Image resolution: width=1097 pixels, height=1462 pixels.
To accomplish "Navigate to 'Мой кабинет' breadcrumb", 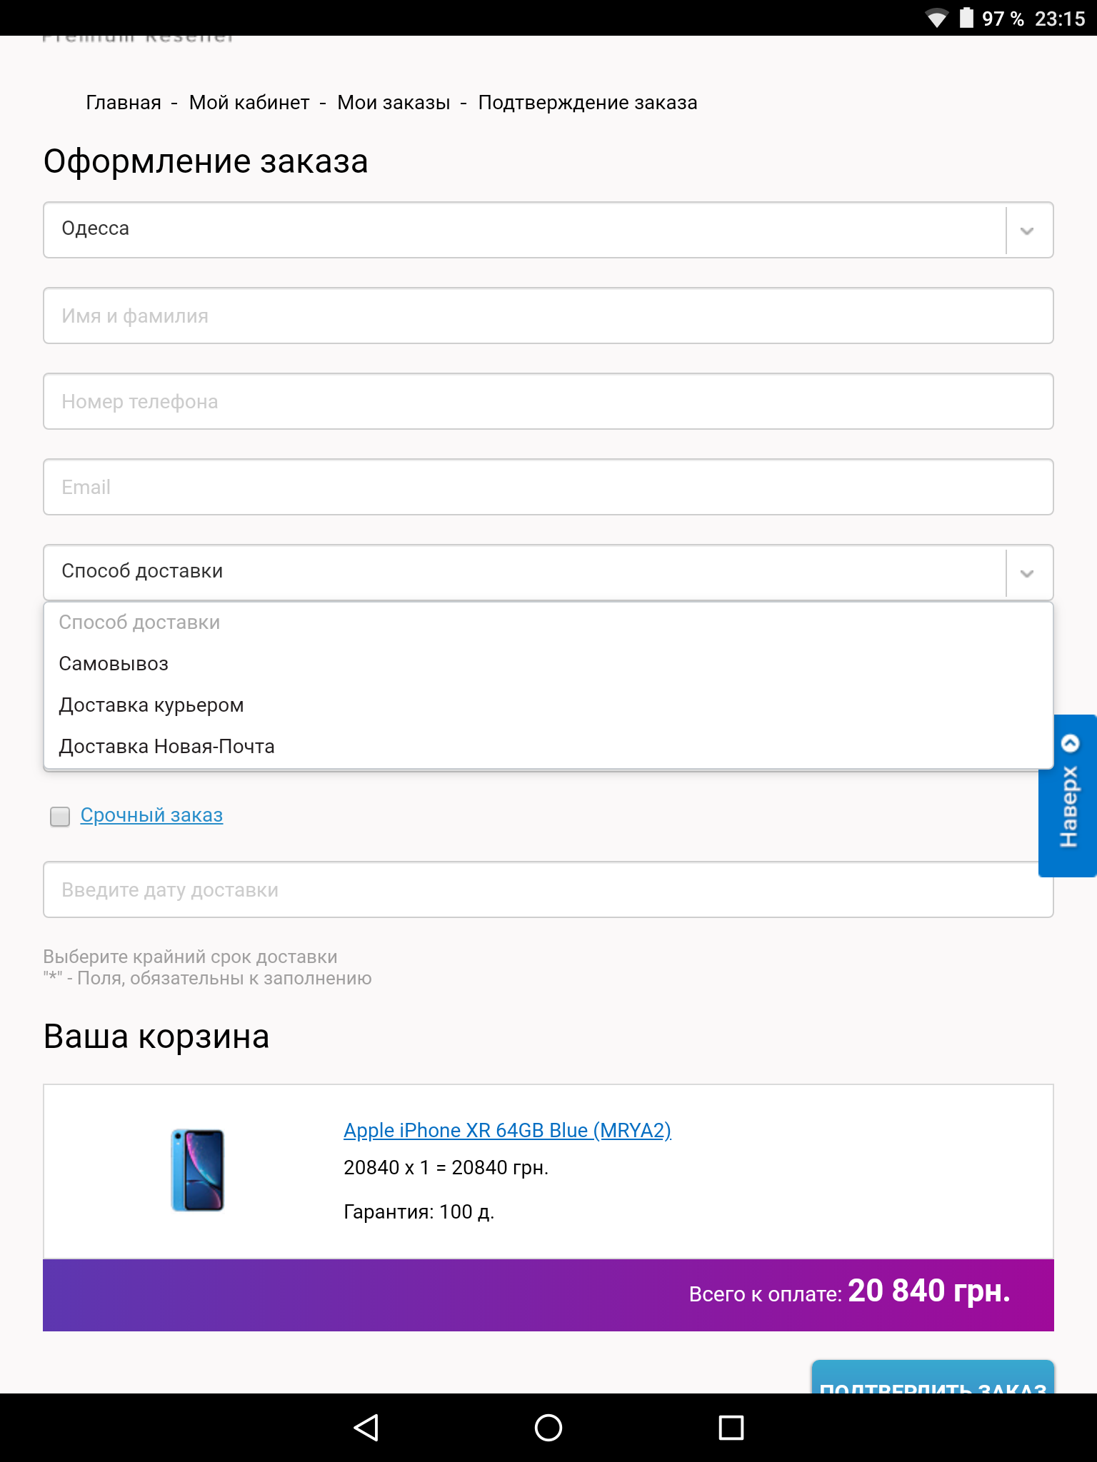I will 249,103.
